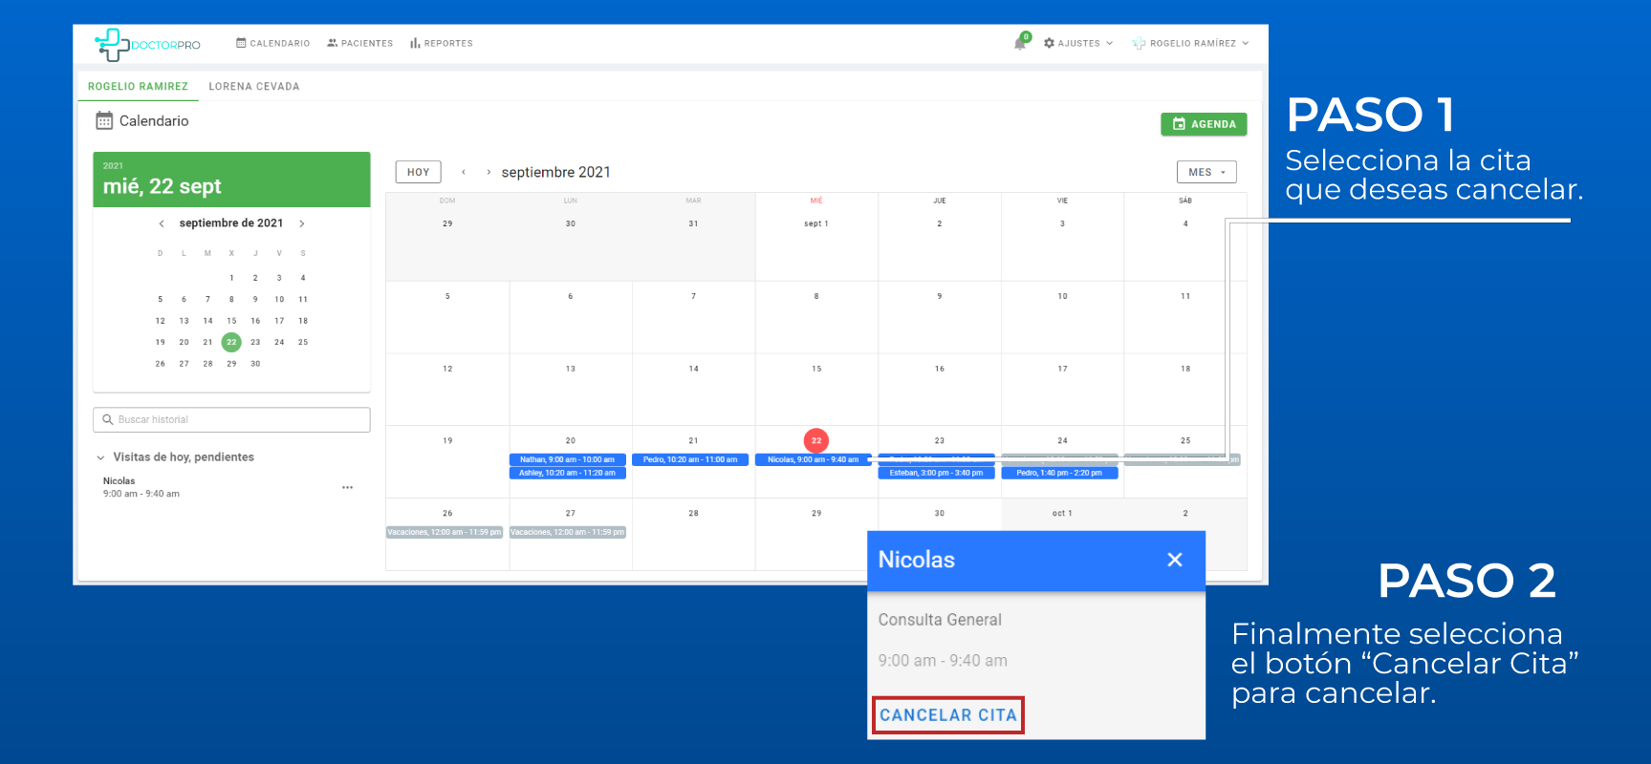Open the notifications bell

(x=1020, y=43)
